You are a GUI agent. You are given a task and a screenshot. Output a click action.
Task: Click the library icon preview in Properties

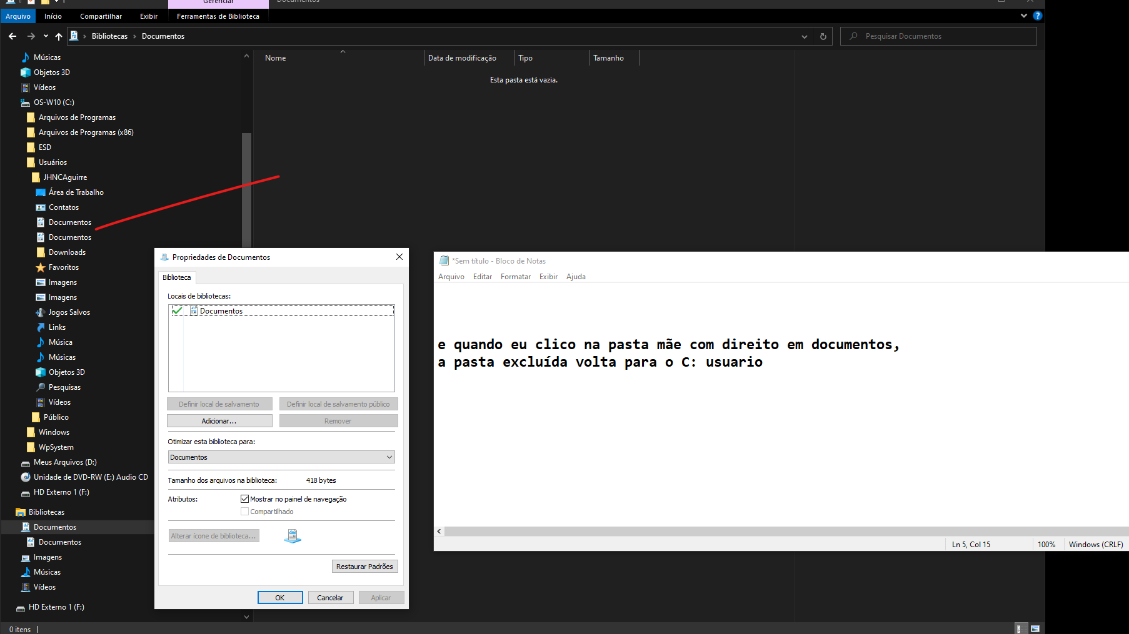293,536
